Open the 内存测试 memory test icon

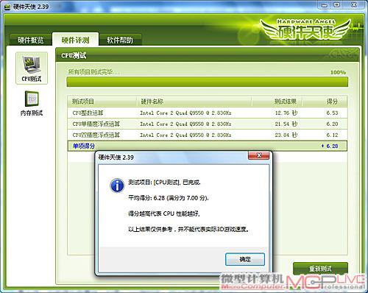(32, 103)
